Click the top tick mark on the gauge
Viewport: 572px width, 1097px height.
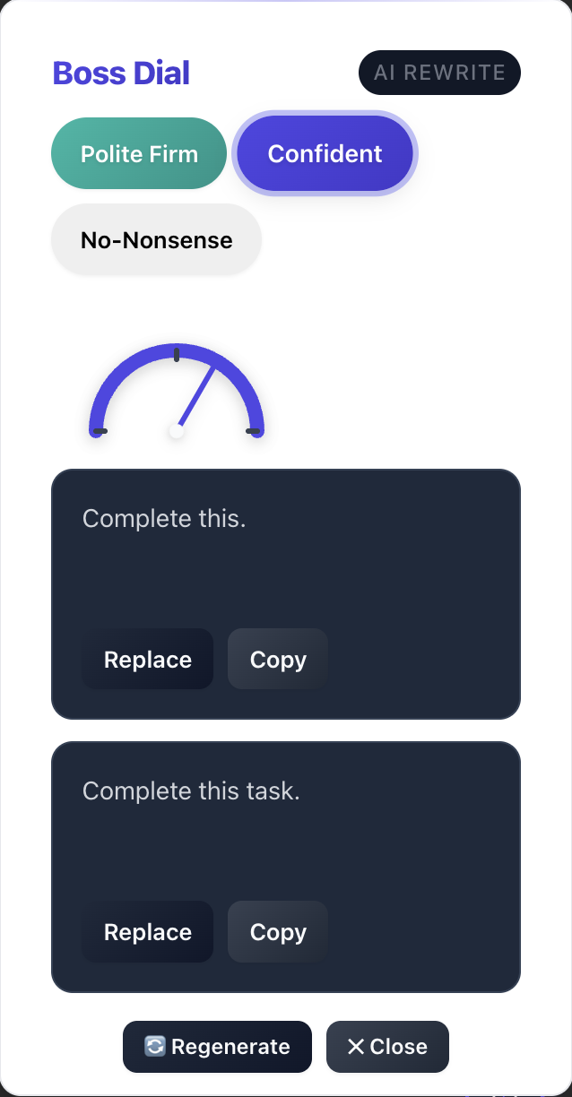(177, 351)
